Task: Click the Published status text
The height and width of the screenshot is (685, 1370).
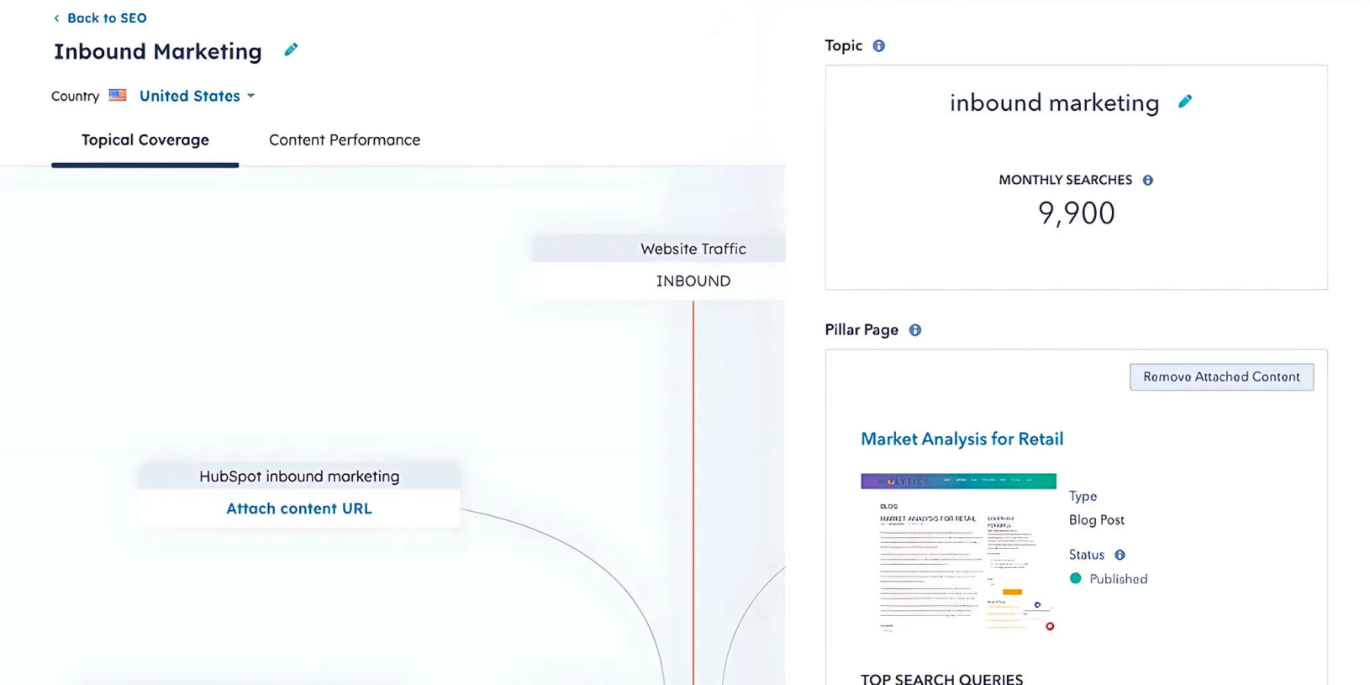Action: tap(1119, 579)
